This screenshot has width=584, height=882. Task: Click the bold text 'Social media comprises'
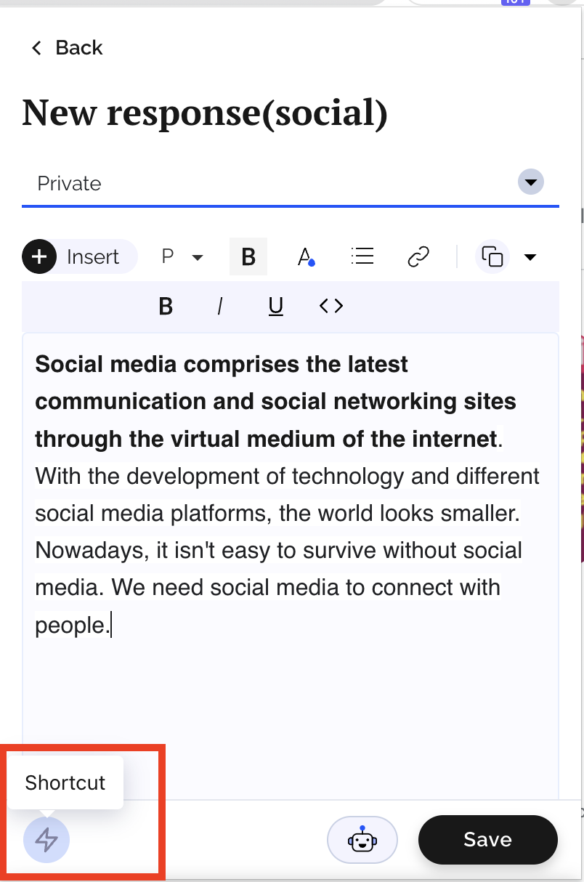(167, 363)
